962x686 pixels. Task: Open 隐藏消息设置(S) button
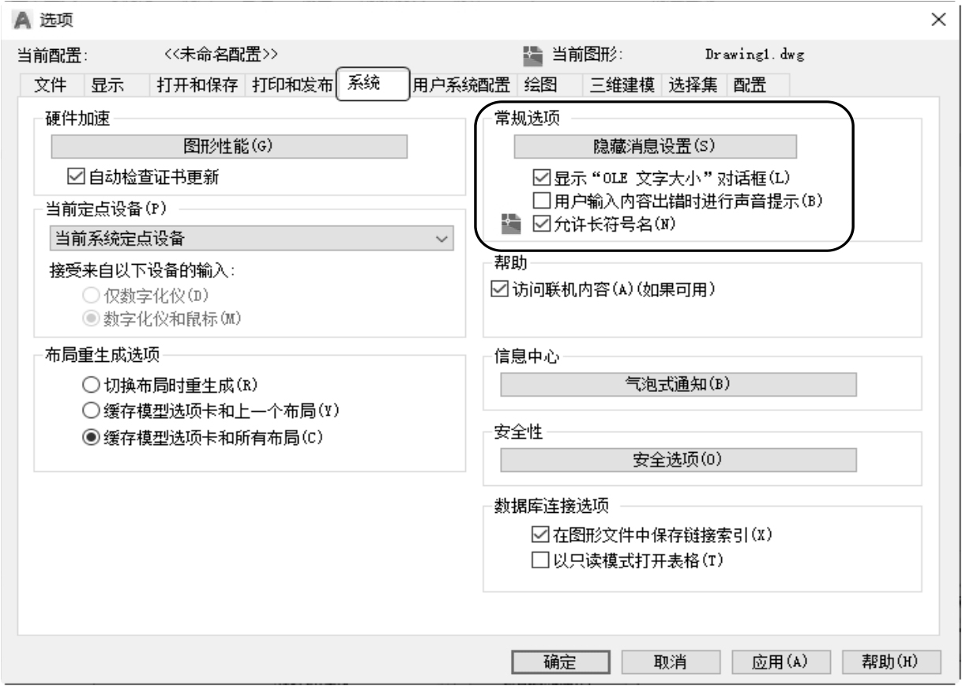655,147
